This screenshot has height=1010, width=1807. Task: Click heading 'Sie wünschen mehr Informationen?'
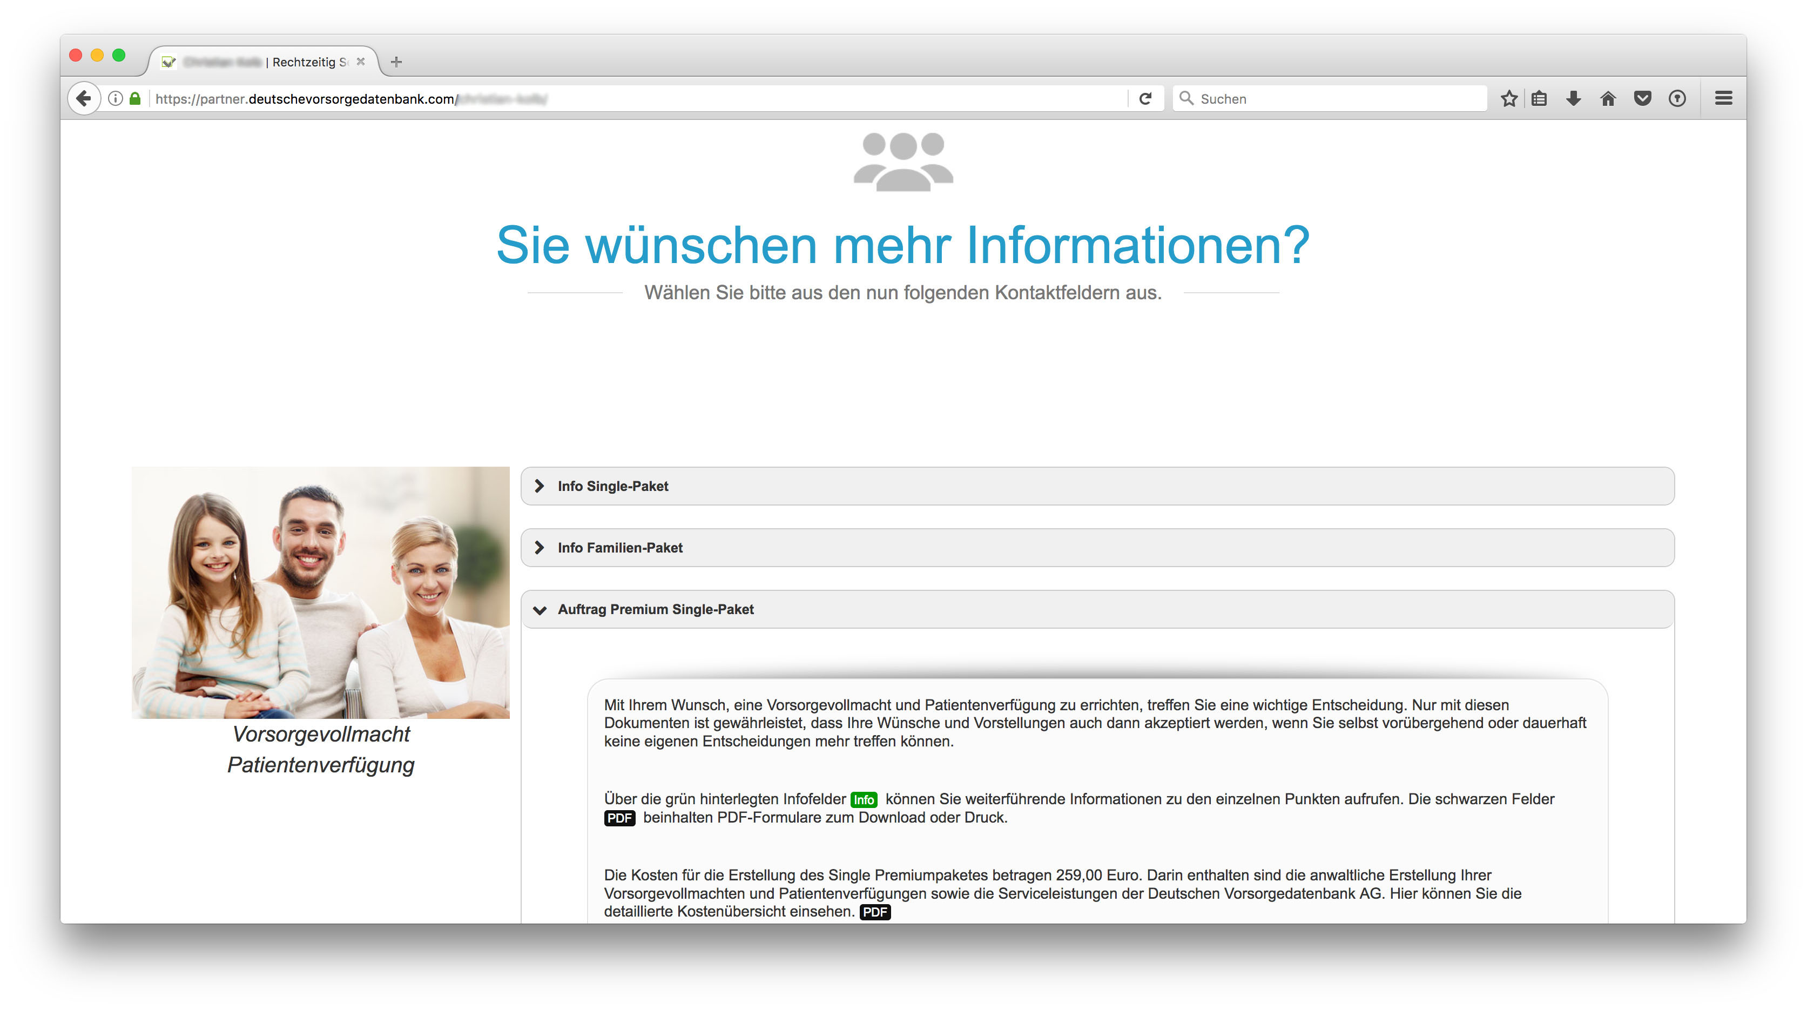tap(903, 245)
